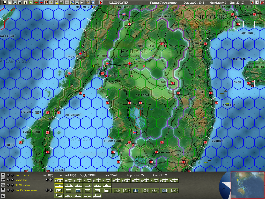This screenshot has width=265, height=199.
Task: Click the white star icon in toolbar
Action: pos(31,2)
